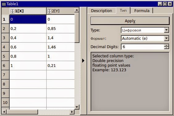This screenshot has width=174, height=116.
Task: Click the vertical scrollbar down arrow
Action: point(77,107)
